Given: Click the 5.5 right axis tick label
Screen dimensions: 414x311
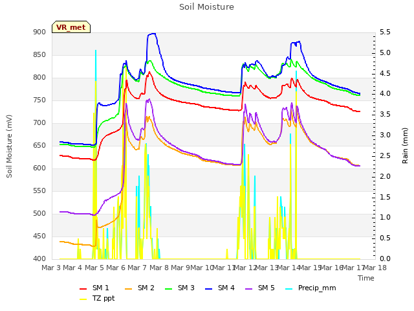Looking at the screenshot, I should 385,32.
